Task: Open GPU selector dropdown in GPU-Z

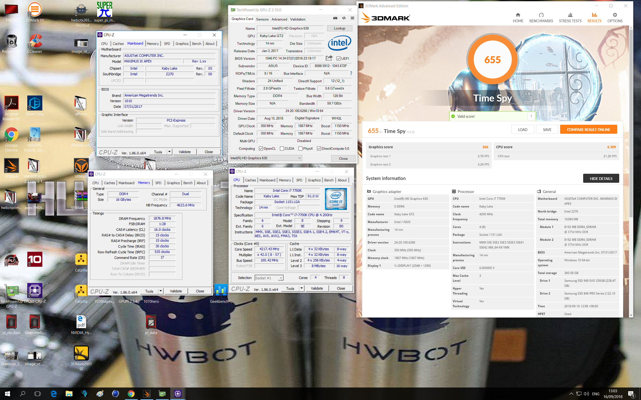Action: (x=266, y=158)
